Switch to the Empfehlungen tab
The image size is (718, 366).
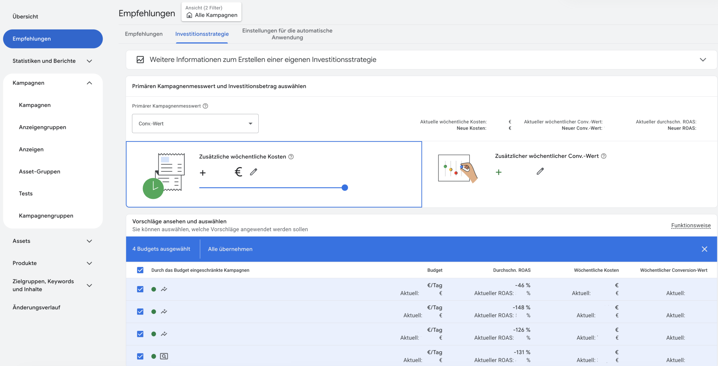tap(144, 34)
